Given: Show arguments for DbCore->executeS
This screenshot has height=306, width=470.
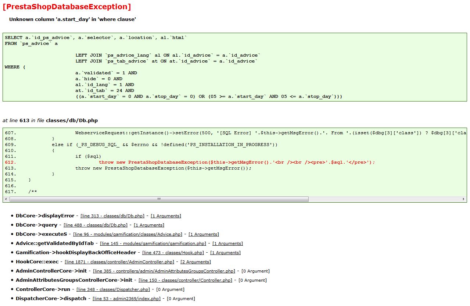Looking at the screenshot, I should (x=204, y=234).
